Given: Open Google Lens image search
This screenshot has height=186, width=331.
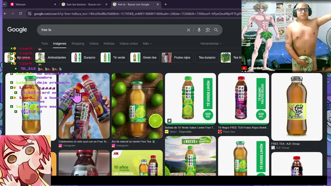Looking at the screenshot, I should coord(208,30).
